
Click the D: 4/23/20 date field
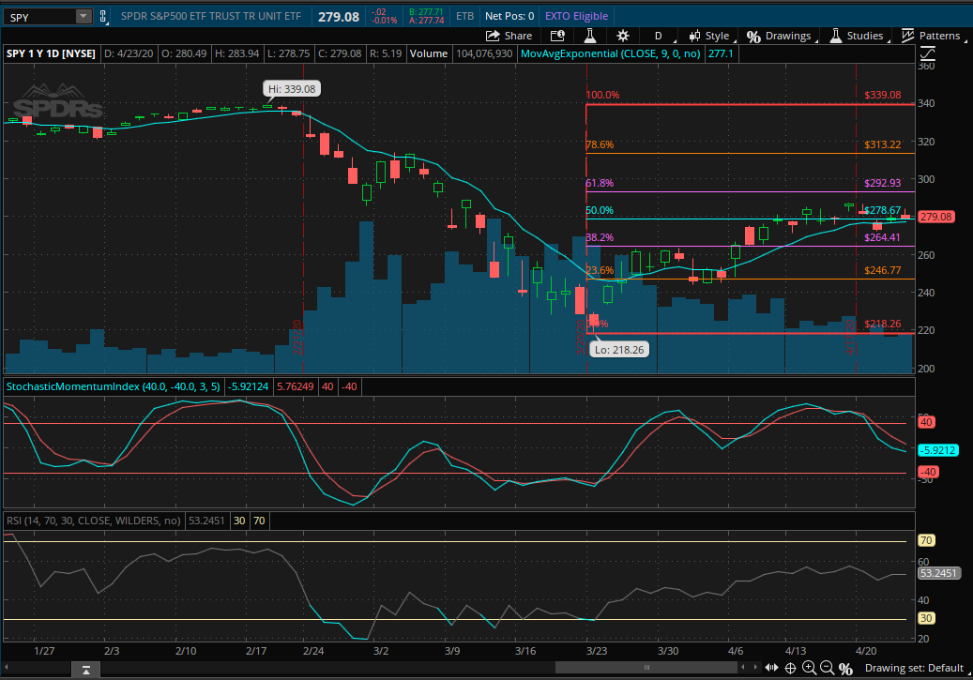pyautogui.click(x=129, y=54)
